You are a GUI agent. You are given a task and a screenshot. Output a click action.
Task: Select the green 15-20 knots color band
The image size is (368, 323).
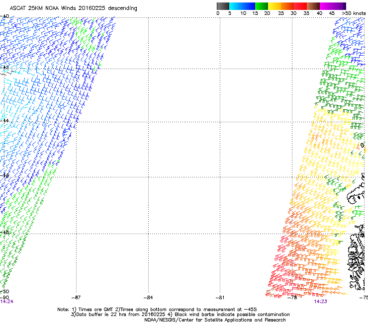click(262, 6)
